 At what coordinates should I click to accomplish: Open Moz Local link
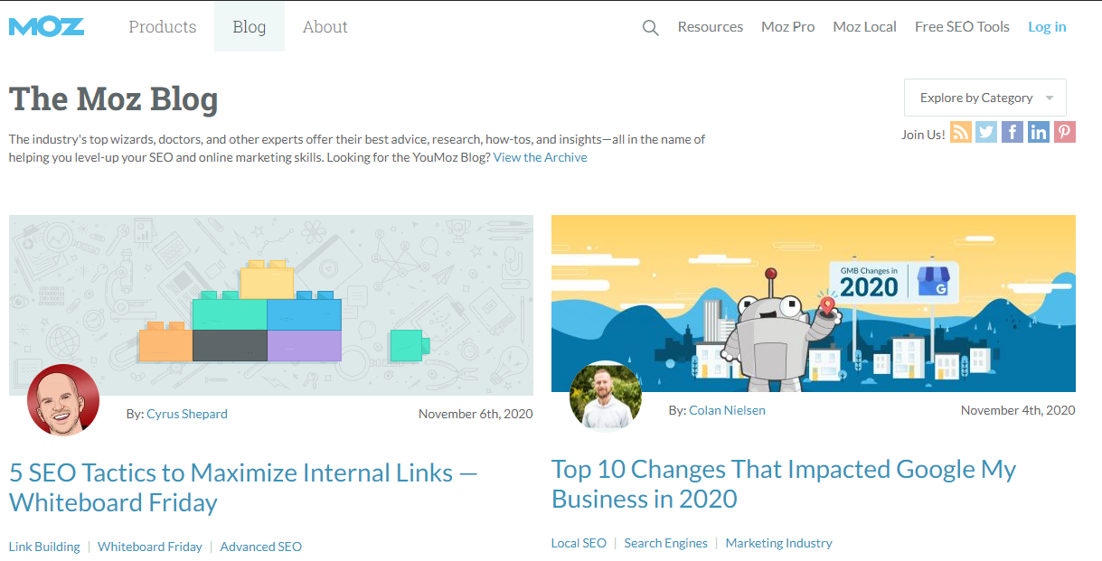tap(865, 27)
